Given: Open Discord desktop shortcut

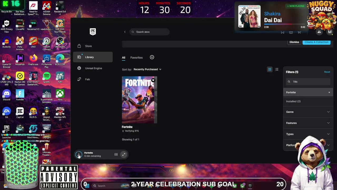Looking at the screenshot, I should (7, 96).
